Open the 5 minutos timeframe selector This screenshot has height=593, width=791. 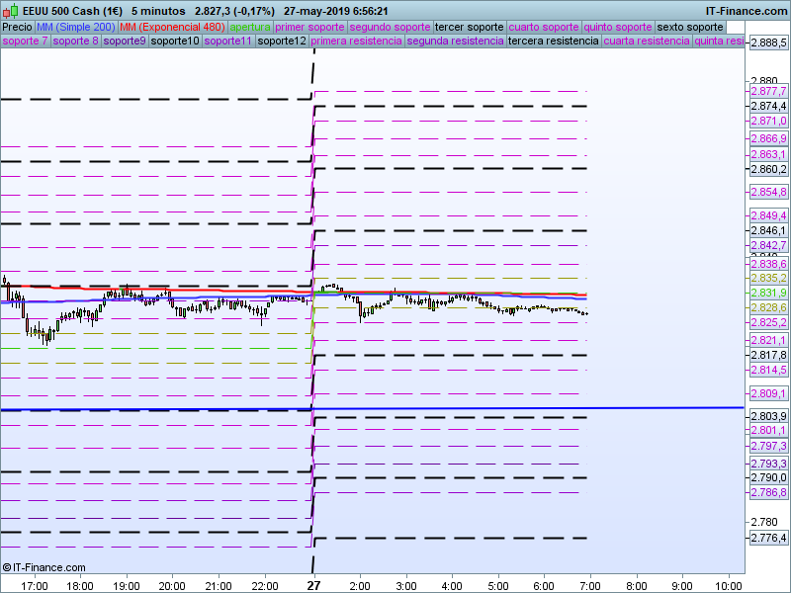coord(158,10)
